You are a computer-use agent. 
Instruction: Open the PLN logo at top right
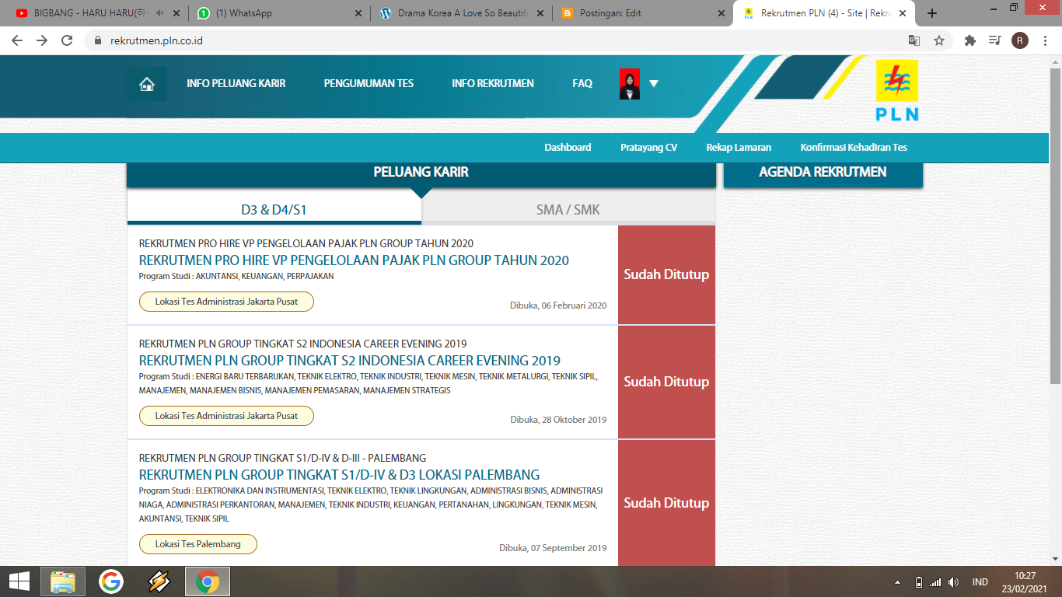click(x=897, y=91)
